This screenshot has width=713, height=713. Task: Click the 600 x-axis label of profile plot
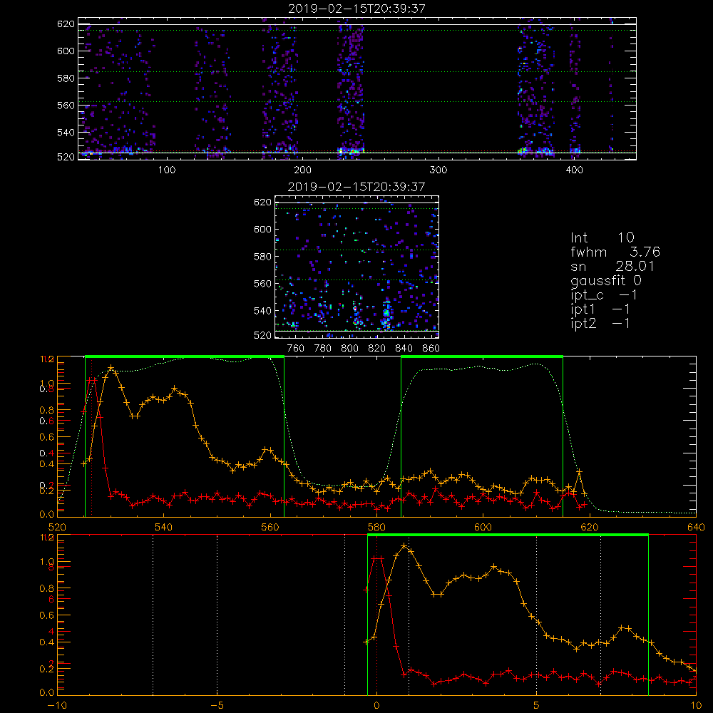(483, 527)
